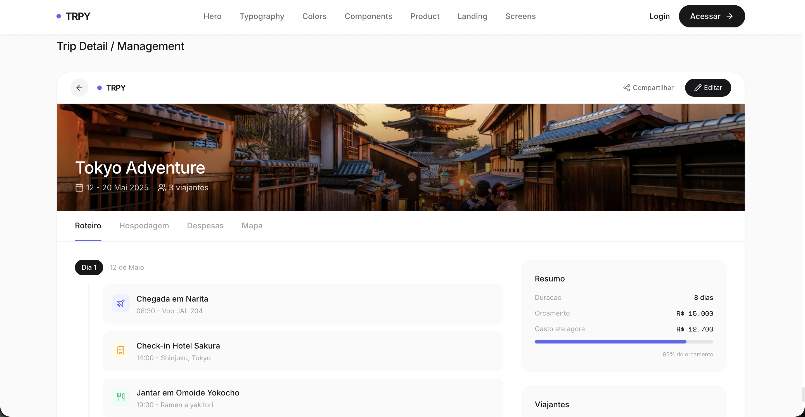Click the Acessar button
The width and height of the screenshot is (805, 417).
(x=712, y=16)
